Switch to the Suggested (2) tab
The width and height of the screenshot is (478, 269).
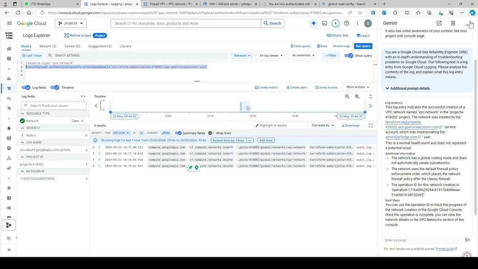point(100,46)
